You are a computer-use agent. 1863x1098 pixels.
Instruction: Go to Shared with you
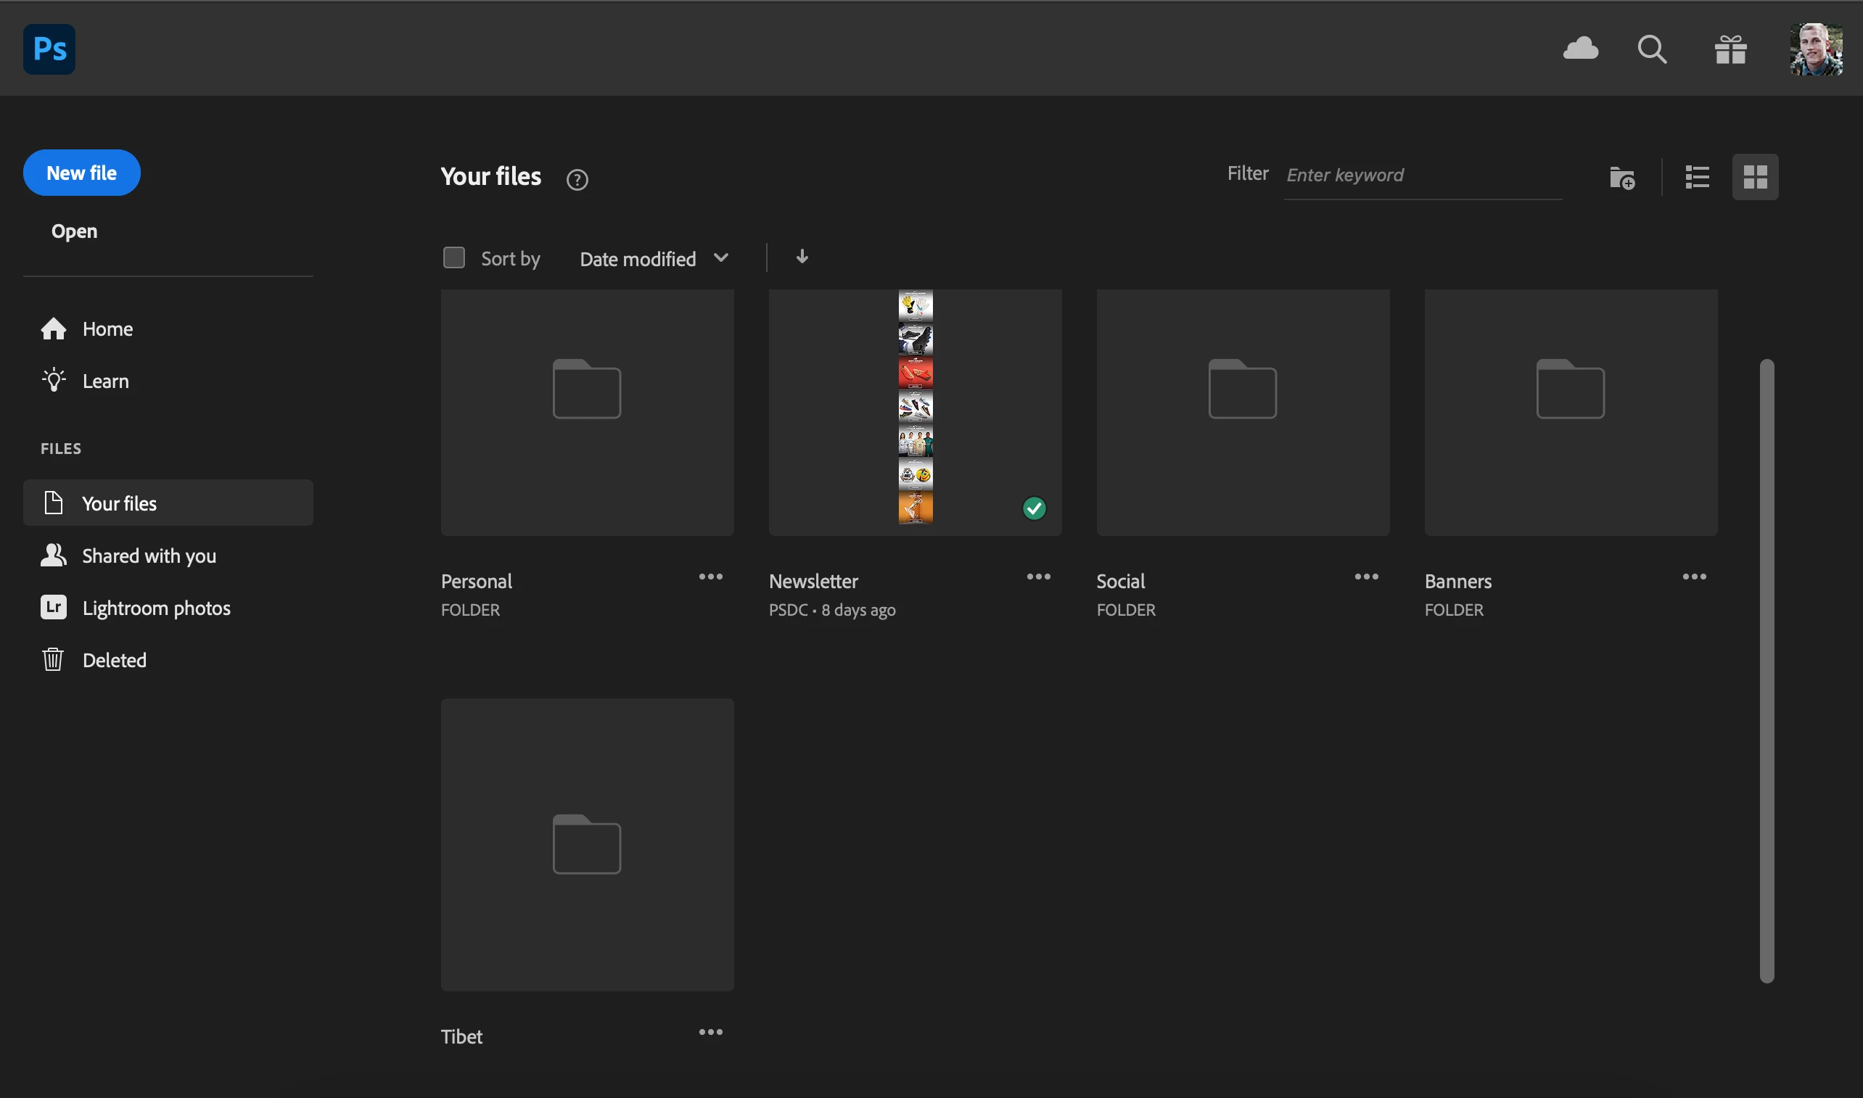click(x=148, y=556)
